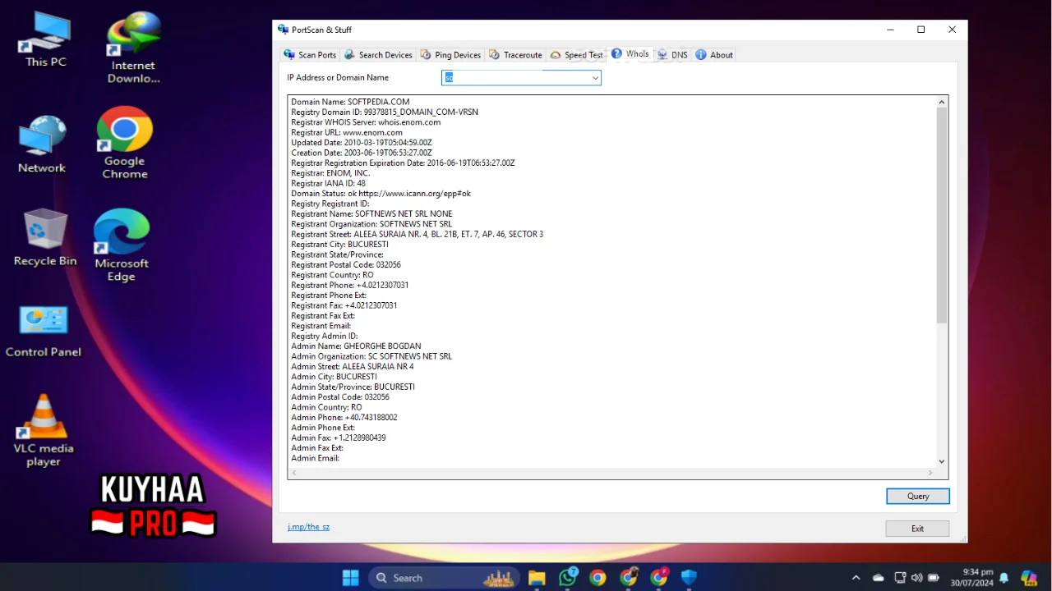The width and height of the screenshot is (1052, 591).
Task: Click the 'Domain Status: ok' line
Action: [381, 194]
